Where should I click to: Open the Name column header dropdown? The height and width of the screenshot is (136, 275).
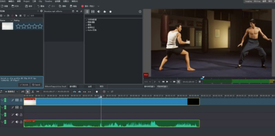(x=12, y=21)
